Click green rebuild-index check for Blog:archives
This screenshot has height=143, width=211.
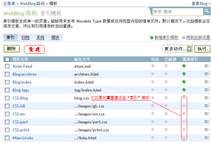click(x=184, y=74)
